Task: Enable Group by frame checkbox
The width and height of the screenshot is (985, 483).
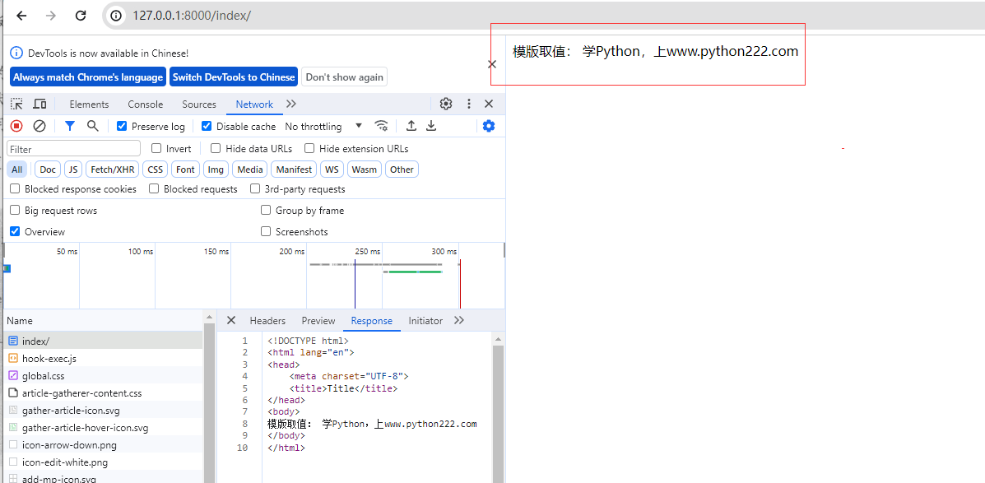Action: point(266,211)
